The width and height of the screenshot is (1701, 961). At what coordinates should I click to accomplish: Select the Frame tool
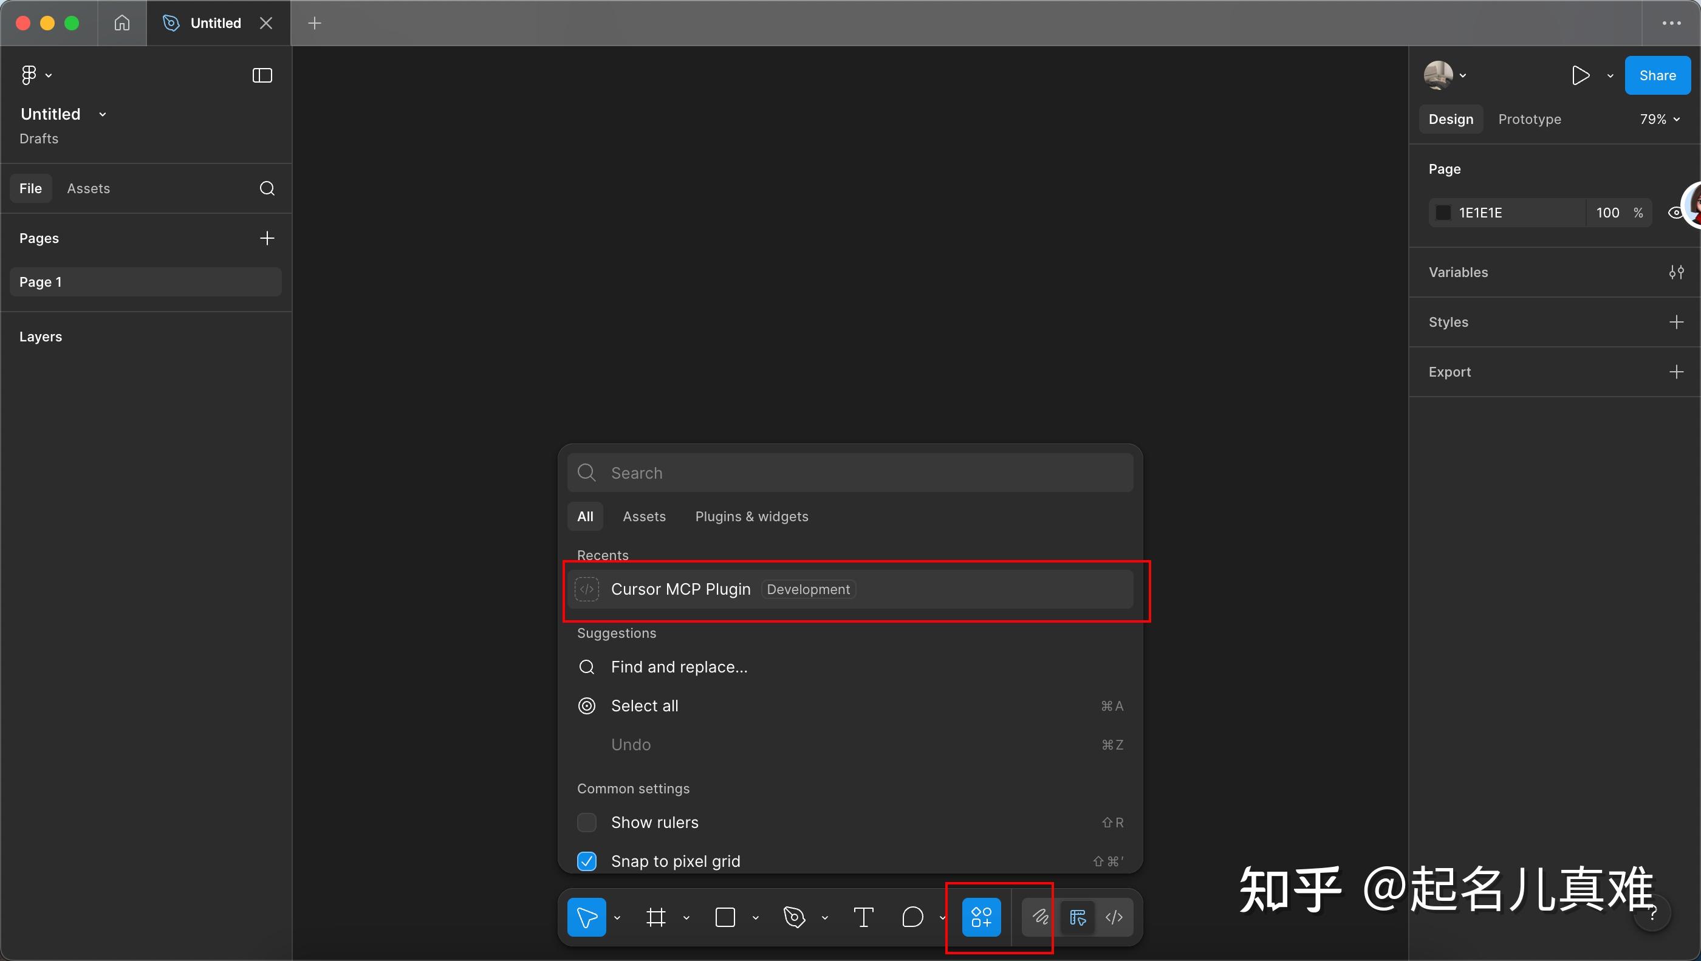point(655,917)
